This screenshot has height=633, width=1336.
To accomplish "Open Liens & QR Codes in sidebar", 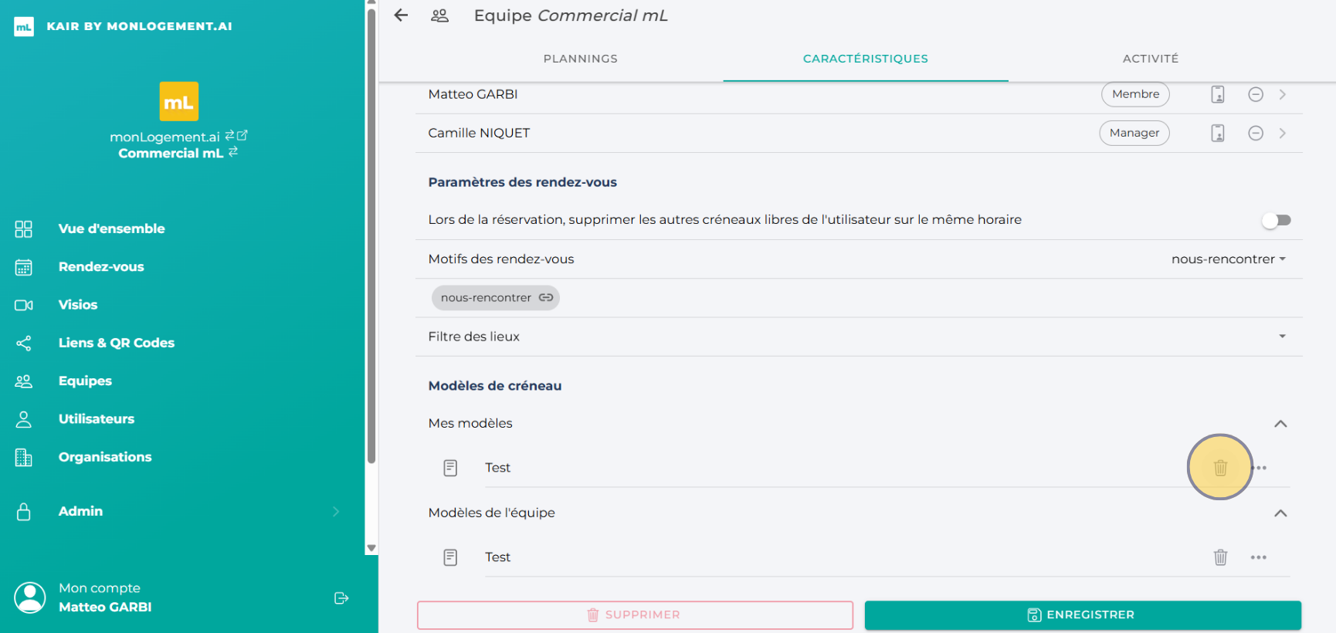I will point(116,343).
